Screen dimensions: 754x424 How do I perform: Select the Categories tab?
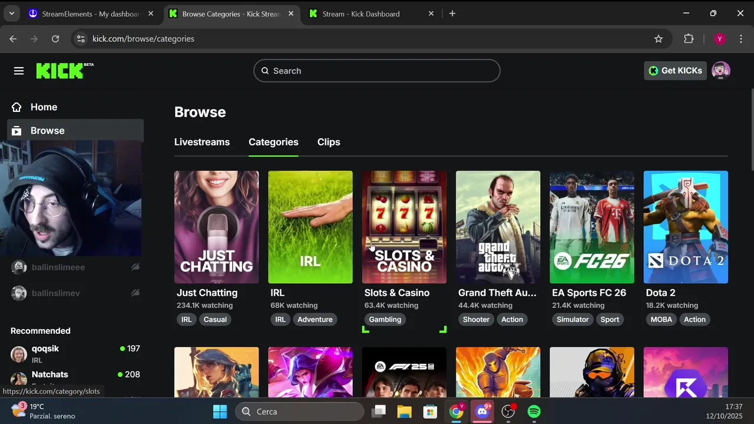point(273,142)
